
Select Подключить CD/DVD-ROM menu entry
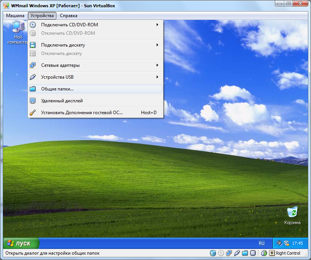point(95,25)
